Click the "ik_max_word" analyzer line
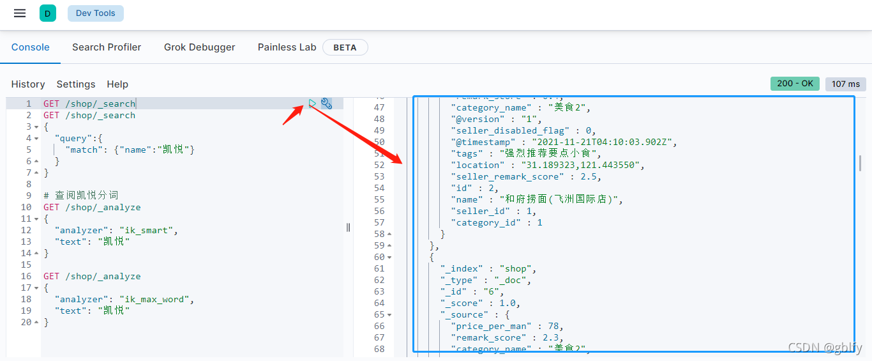The image size is (872, 361). click(124, 299)
